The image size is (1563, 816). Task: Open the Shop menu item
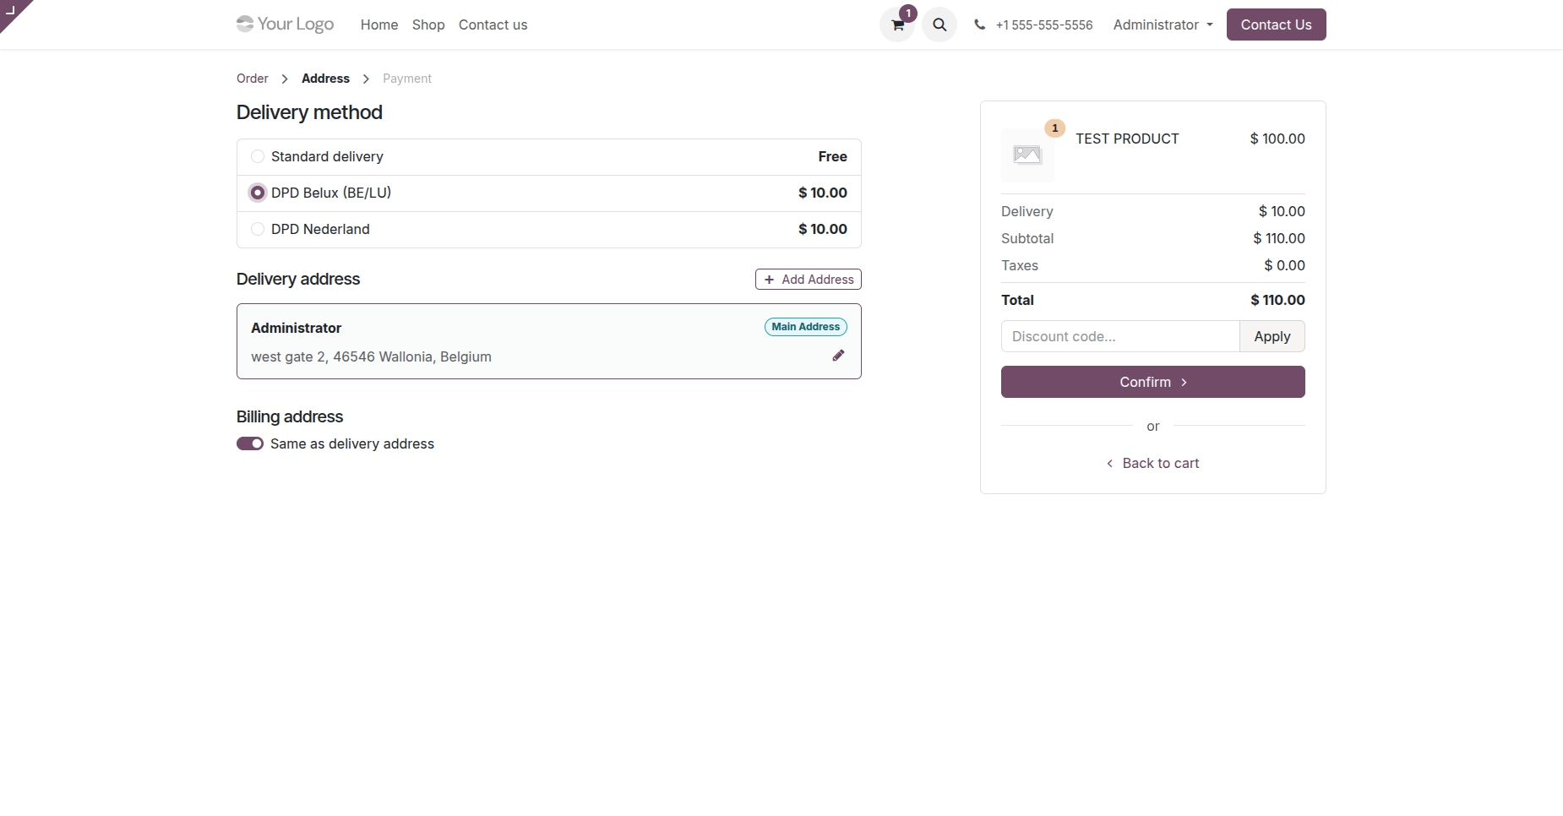point(428,24)
